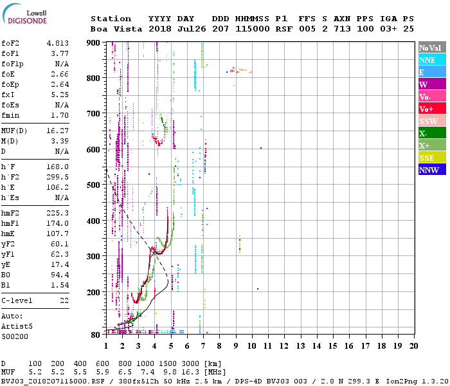Click the fmin value 1.70
The height and width of the screenshot is (386, 450).
pos(60,115)
